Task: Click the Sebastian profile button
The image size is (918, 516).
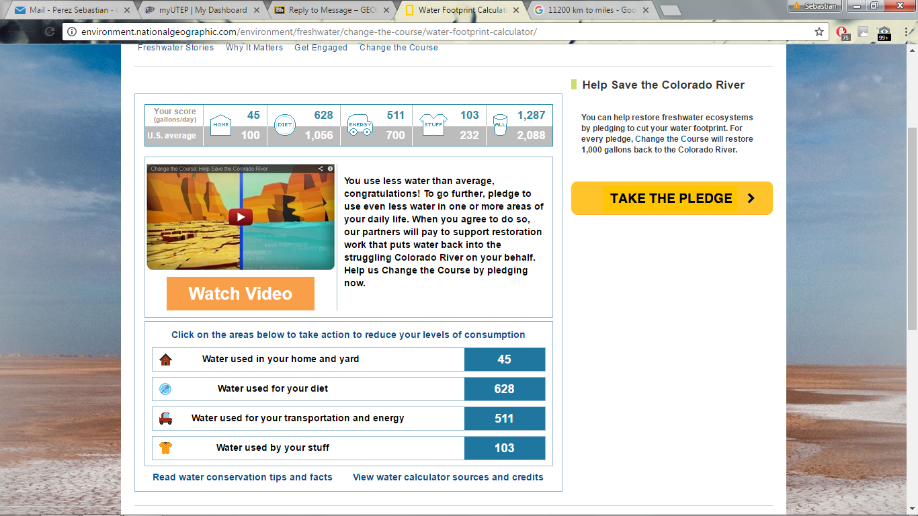Action: (x=815, y=5)
